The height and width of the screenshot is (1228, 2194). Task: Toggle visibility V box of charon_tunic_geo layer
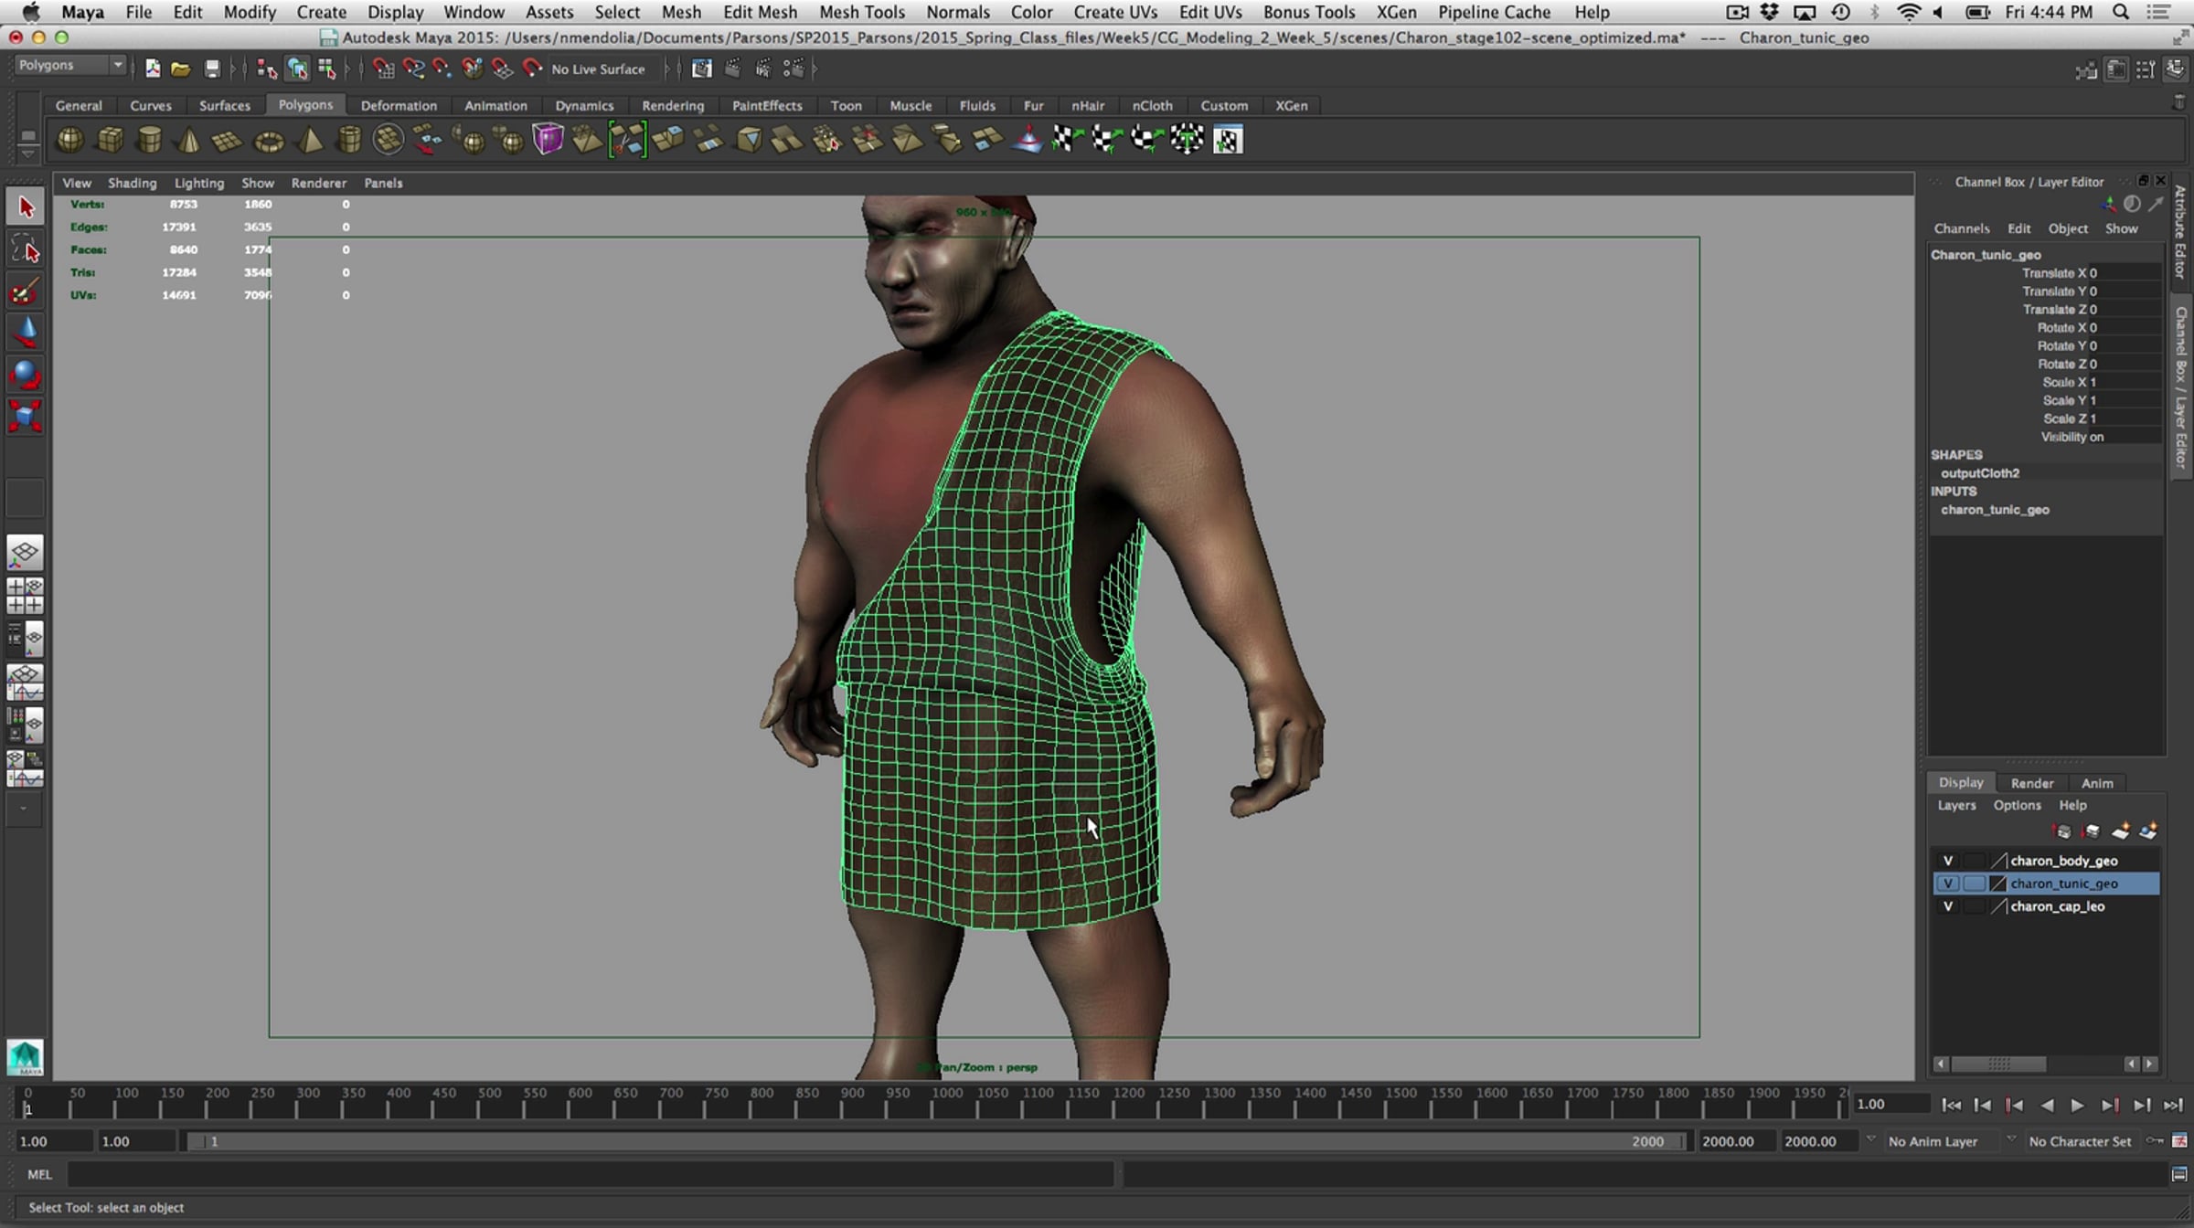coord(1948,884)
